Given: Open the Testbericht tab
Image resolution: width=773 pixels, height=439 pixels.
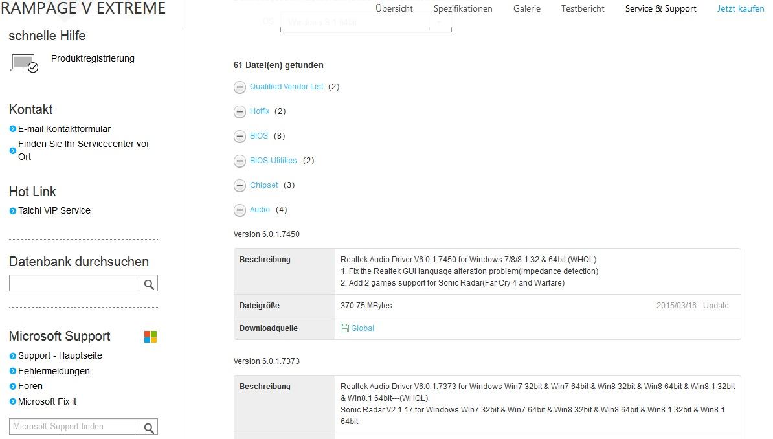Looking at the screenshot, I should 583,9.
